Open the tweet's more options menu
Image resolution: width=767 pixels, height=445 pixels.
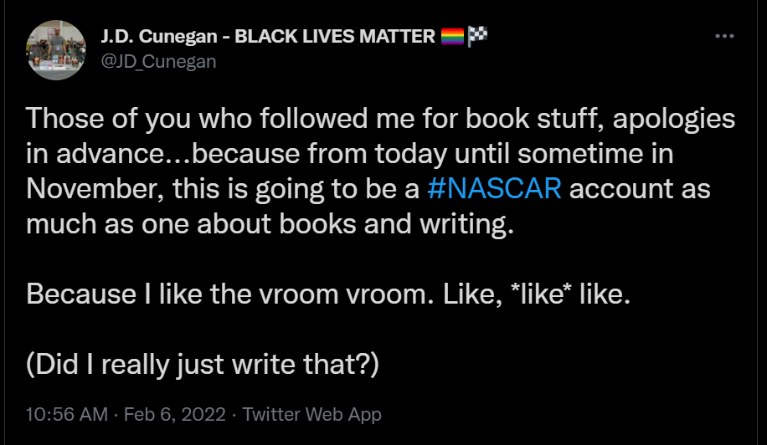724,37
